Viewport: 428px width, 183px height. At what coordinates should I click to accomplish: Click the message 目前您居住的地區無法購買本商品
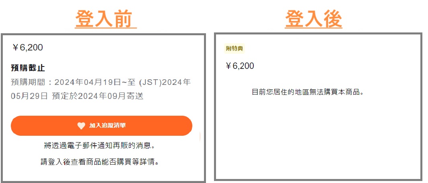[x=308, y=92]
